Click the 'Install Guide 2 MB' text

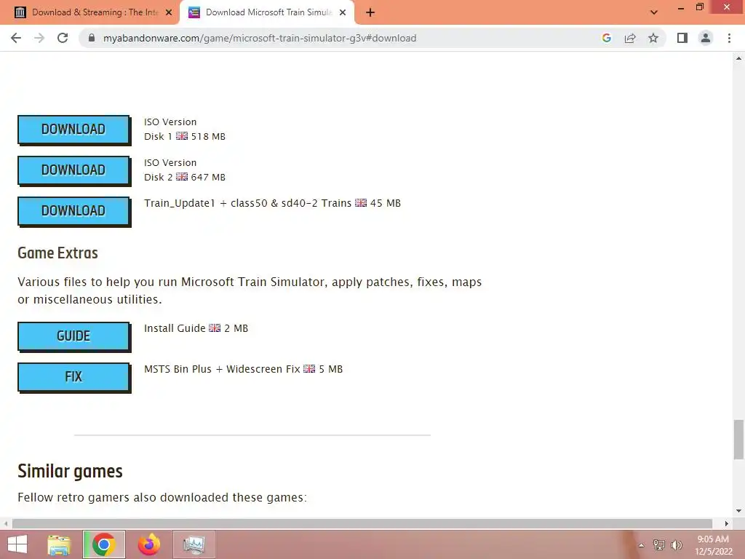pos(196,328)
